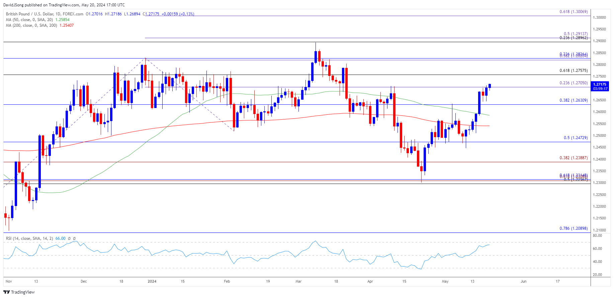Click the 1.25000 price axis label
614x298 pixels.
pyautogui.click(x=599, y=136)
